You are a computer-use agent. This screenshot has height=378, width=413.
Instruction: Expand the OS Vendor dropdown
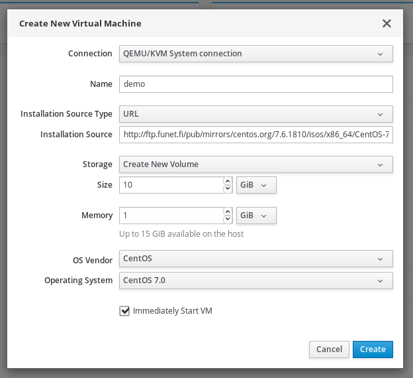coord(256,259)
